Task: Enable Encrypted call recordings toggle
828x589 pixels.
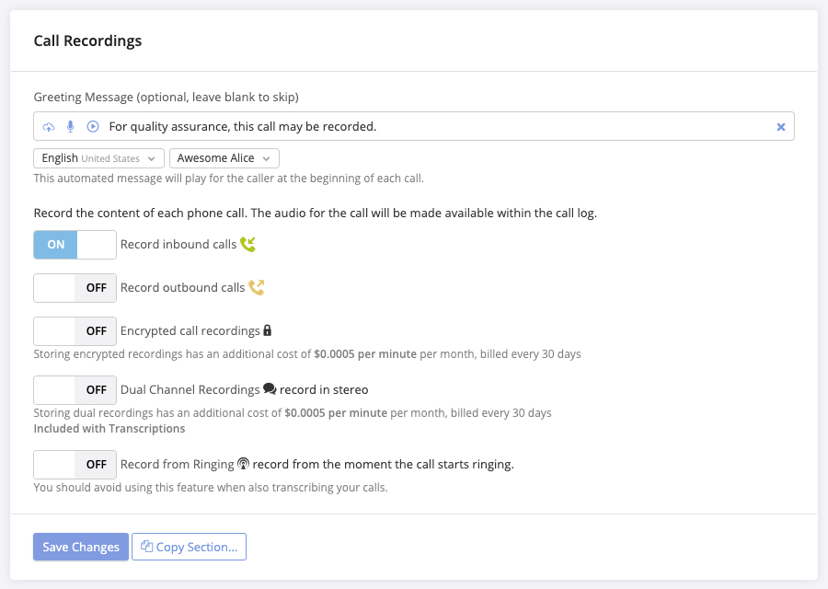Action: (x=75, y=331)
